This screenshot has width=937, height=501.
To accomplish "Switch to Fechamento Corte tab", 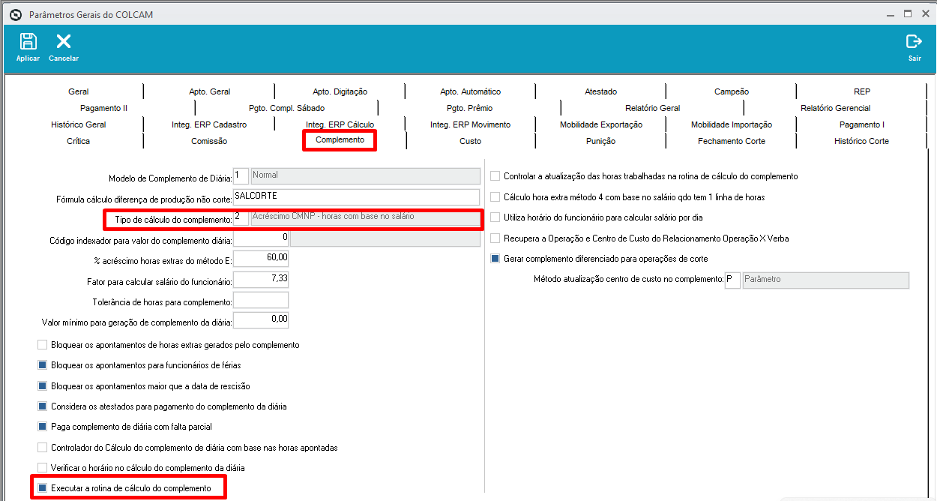I will (x=732, y=141).
